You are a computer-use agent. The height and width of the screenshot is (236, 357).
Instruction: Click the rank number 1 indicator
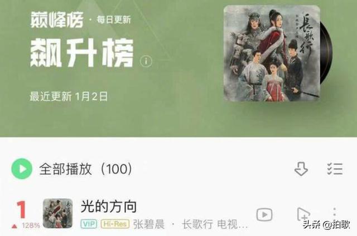[x=21, y=209]
